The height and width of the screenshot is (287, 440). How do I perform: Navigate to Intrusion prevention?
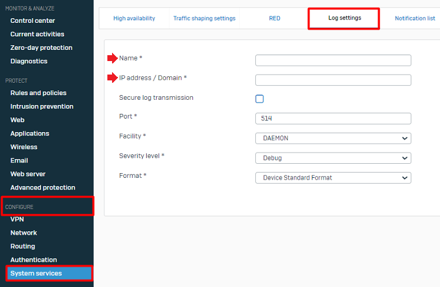click(42, 106)
